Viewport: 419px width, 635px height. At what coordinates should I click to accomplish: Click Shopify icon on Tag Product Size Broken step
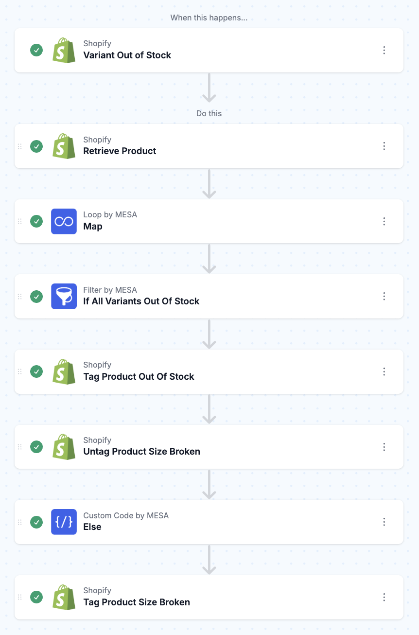pyautogui.click(x=64, y=597)
